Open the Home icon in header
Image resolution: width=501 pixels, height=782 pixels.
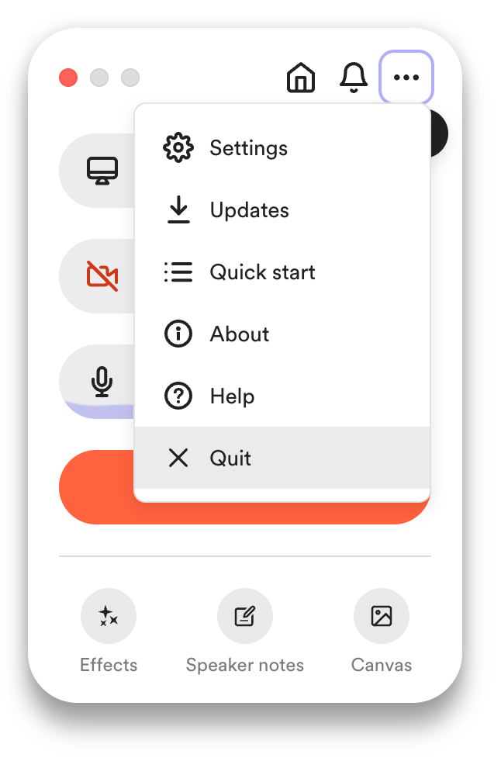301,78
